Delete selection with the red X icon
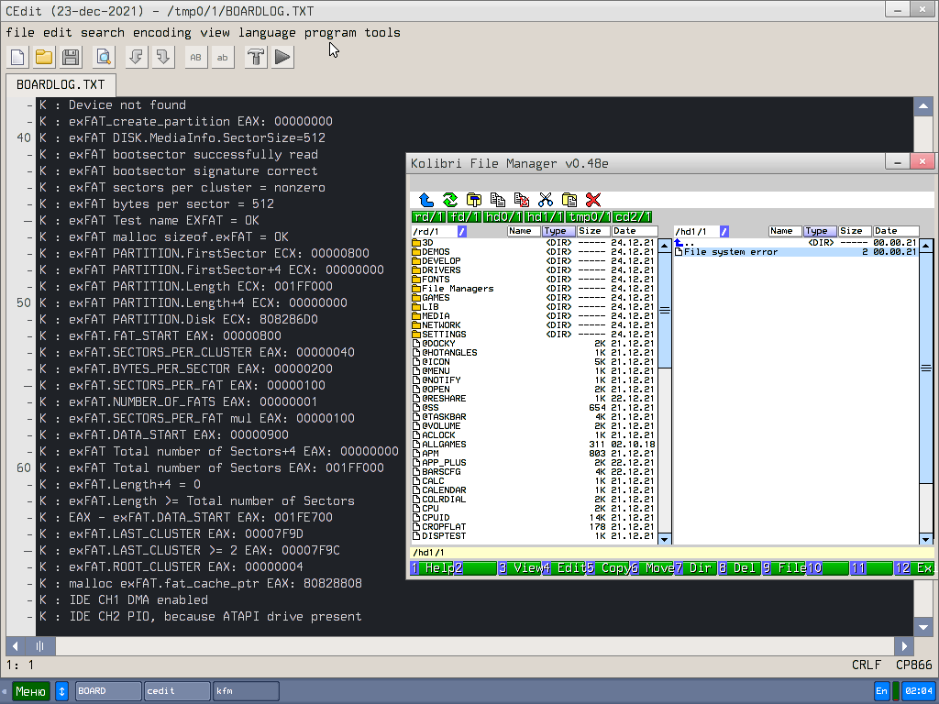 (x=593, y=200)
